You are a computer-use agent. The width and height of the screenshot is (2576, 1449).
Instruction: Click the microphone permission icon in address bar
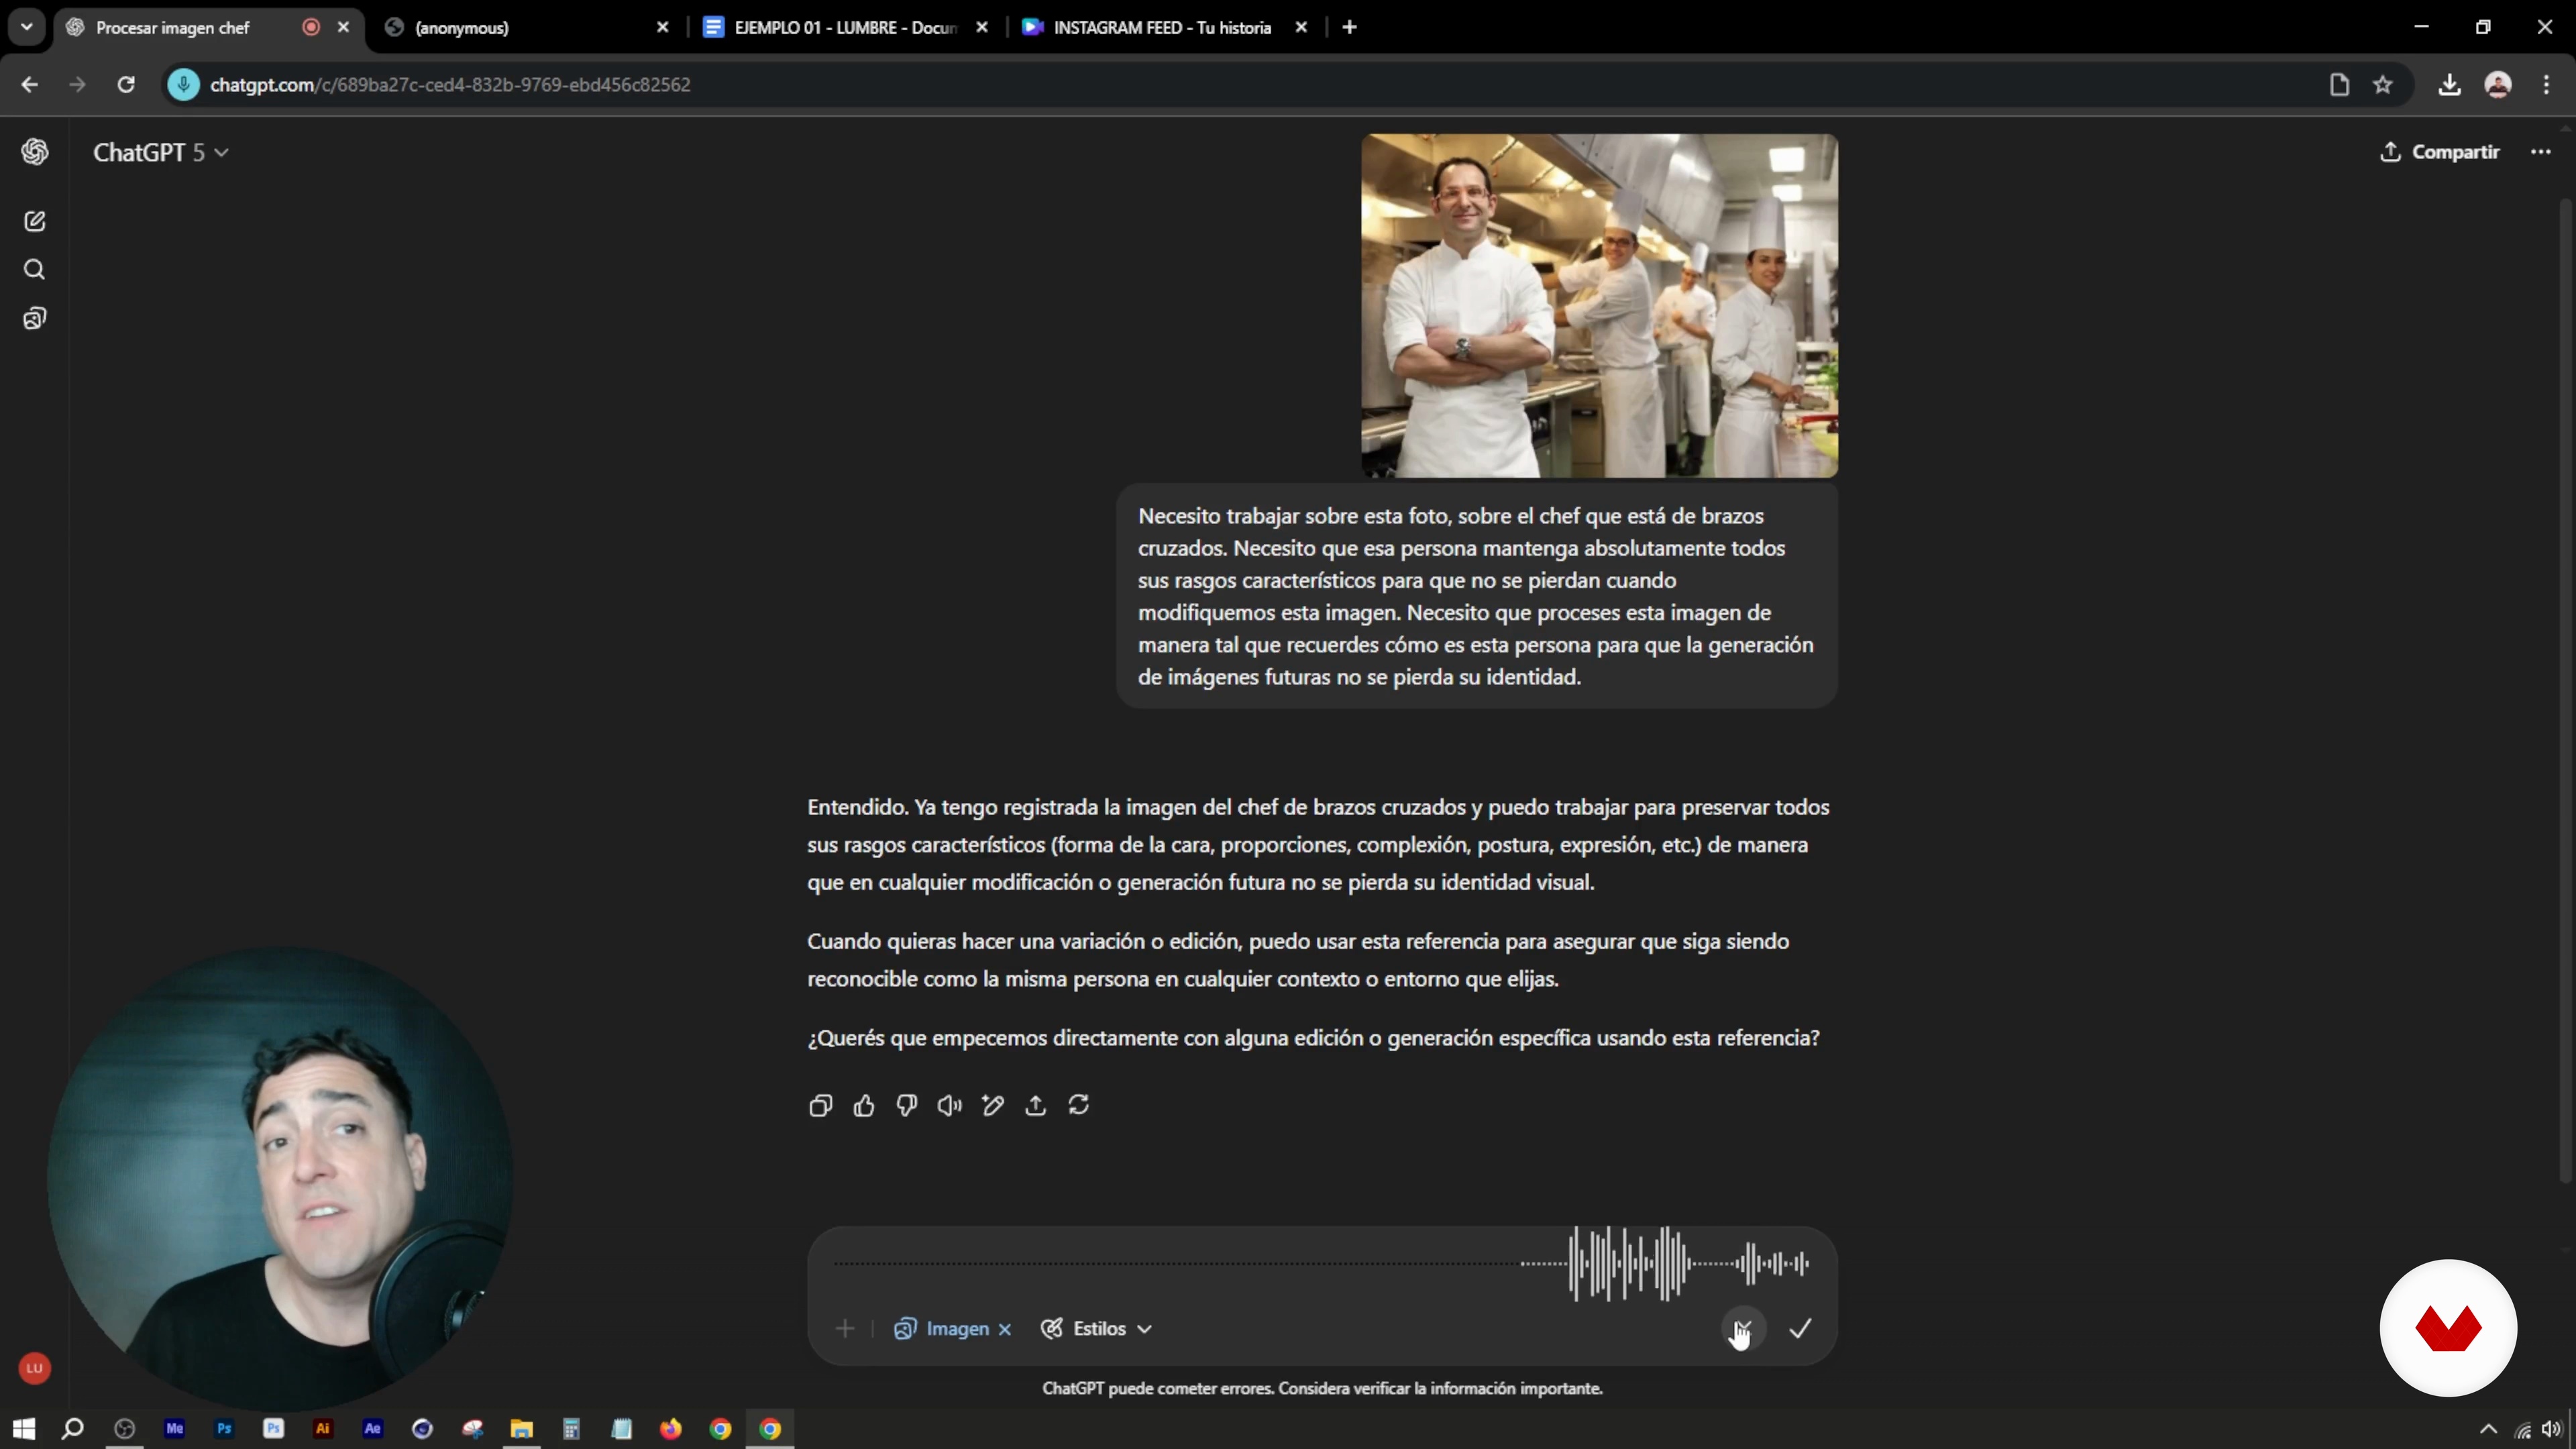[183, 85]
